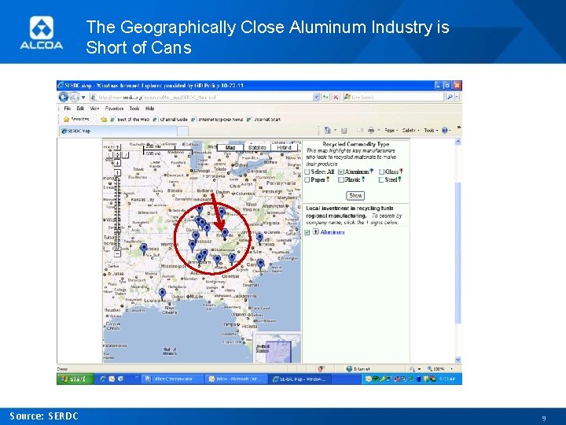Click the Refresh icon beside address bar
This screenshot has height=425, width=566.
point(325,97)
